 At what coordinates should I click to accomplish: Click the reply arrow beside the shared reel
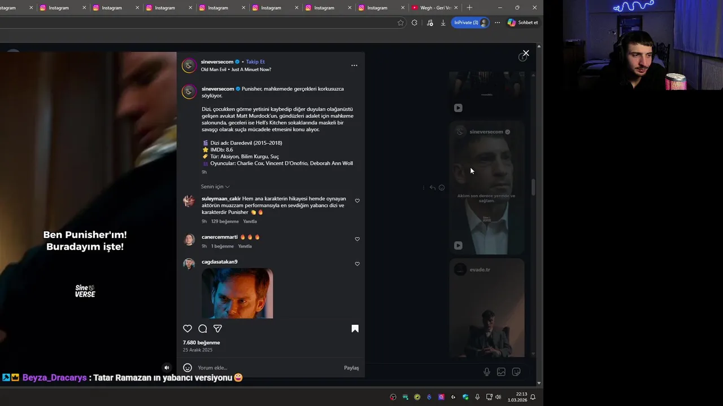[432, 188]
